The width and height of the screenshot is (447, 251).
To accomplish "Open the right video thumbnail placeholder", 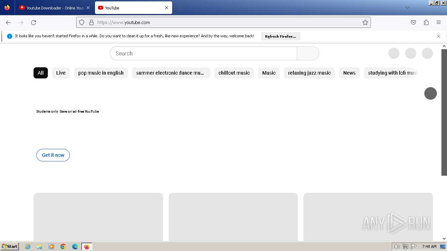I will 368,217.
